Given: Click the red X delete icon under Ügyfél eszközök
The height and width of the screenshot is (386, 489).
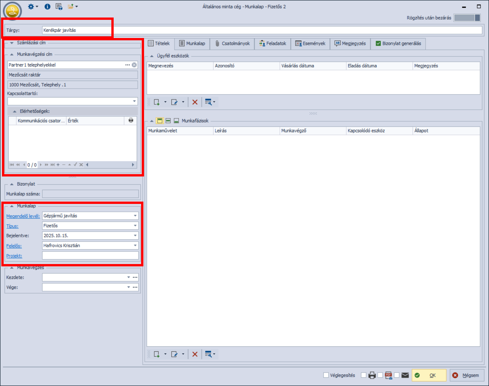Looking at the screenshot, I should point(195,102).
